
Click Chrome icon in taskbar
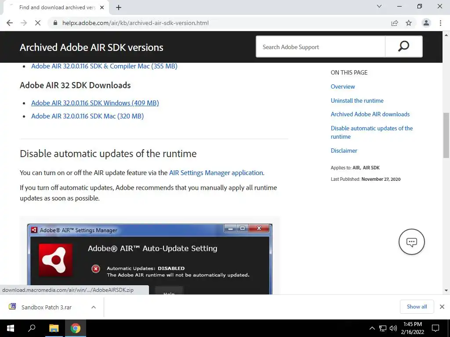point(76,328)
